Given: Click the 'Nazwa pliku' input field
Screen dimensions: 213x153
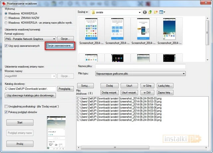Looking at the screenshot, I should pyautogui.click(x=140, y=67).
